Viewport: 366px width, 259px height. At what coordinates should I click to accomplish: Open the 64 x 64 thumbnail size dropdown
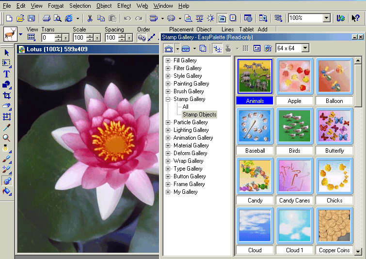coord(305,48)
